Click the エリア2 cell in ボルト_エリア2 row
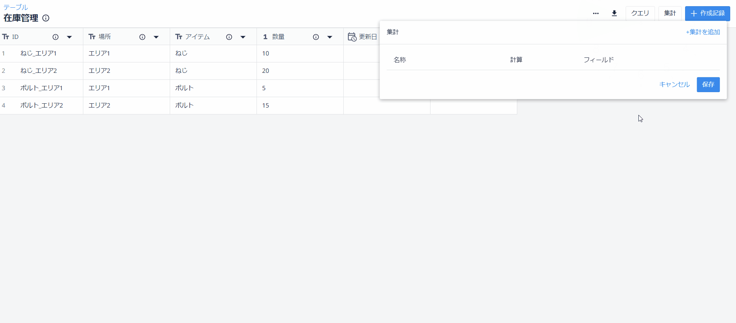Screen dimensions: 736x323 (x=127, y=106)
